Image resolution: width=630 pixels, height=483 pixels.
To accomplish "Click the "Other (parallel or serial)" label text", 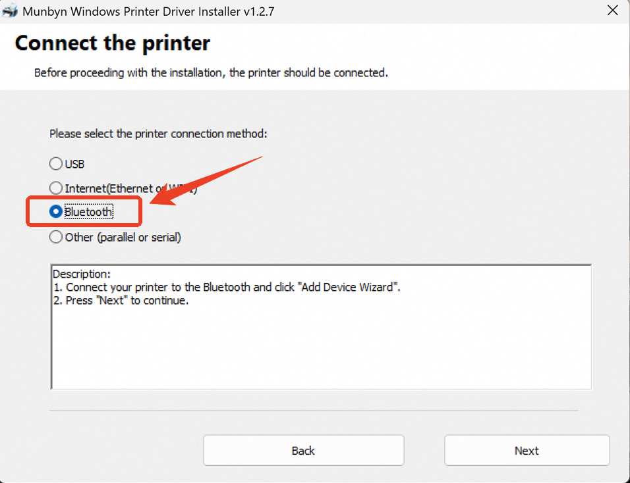I will (123, 237).
